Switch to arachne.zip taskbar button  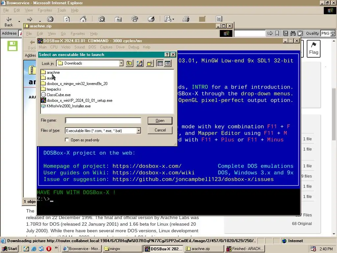tap(204, 249)
